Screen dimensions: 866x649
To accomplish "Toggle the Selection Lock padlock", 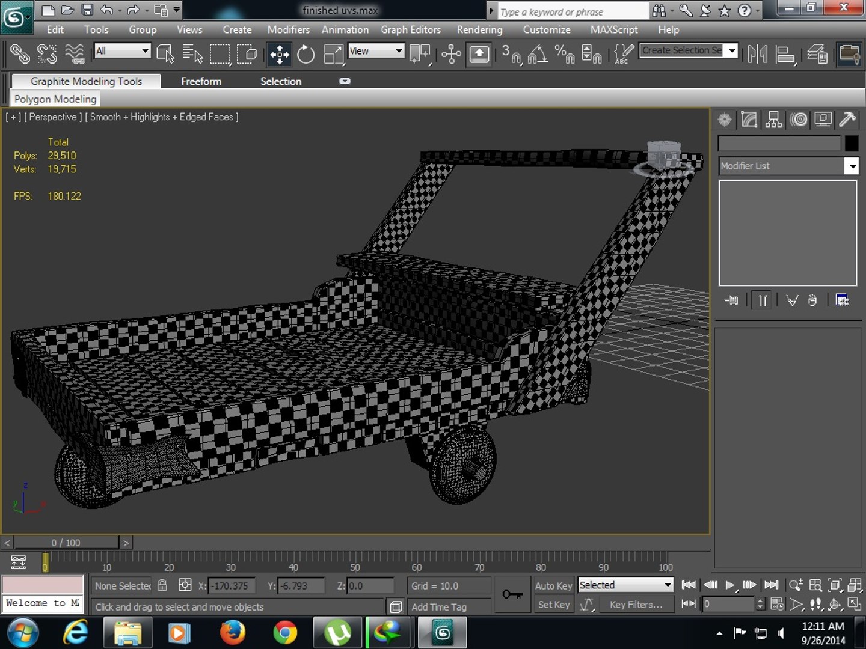I will pos(162,585).
